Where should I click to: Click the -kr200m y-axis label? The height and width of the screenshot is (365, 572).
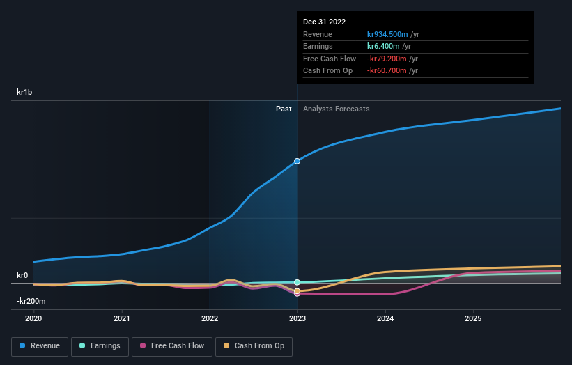[31, 301]
